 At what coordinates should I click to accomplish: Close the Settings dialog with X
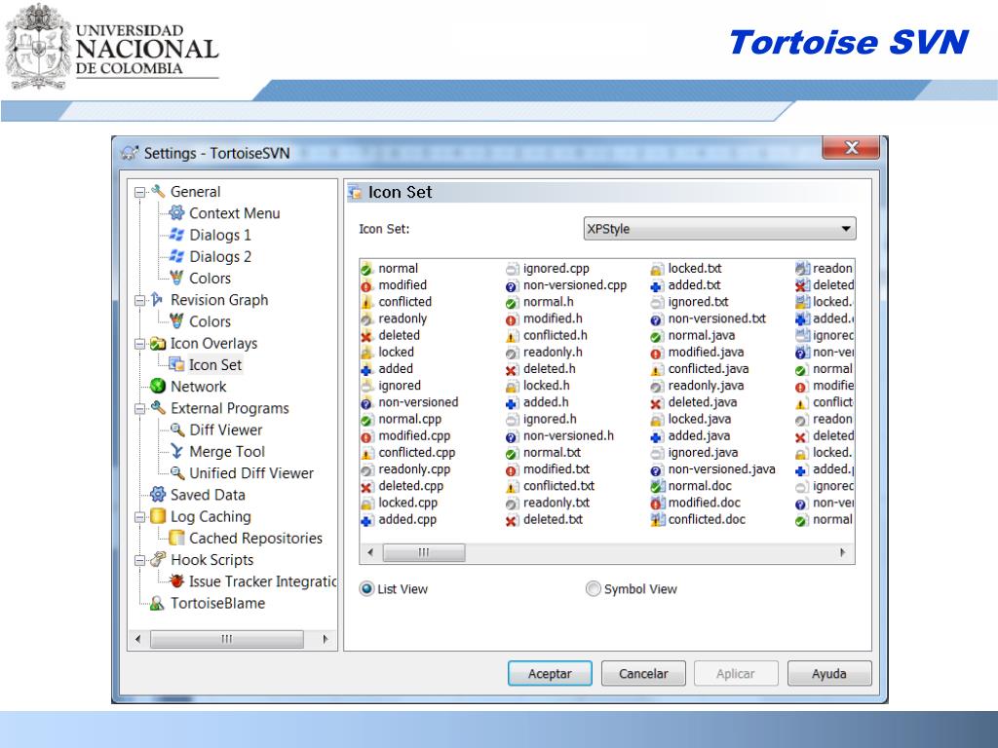[x=851, y=148]
